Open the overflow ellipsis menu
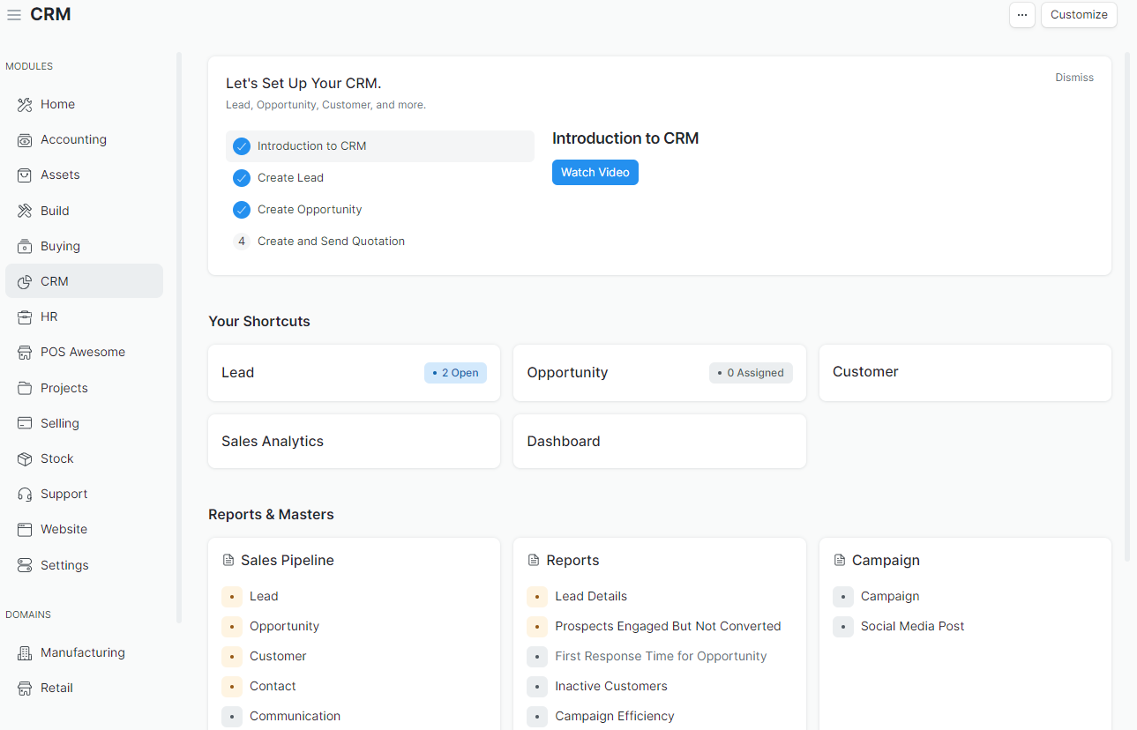 click(x=1021, y=15)
